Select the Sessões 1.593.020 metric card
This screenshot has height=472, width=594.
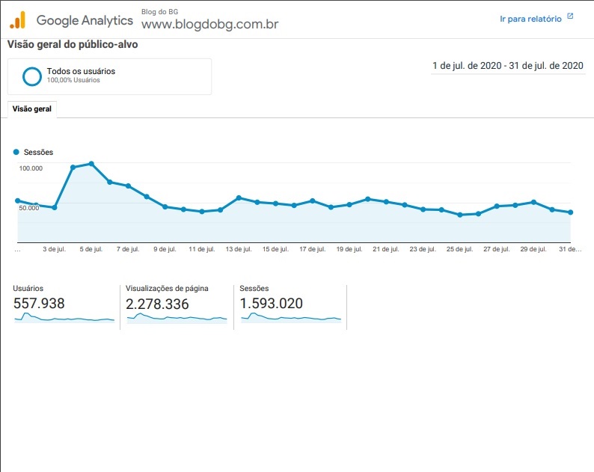tap(290, 307)
